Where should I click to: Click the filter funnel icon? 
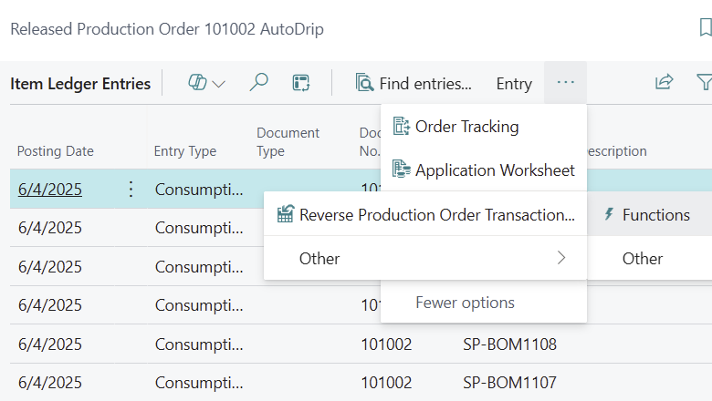coord(704,83)
